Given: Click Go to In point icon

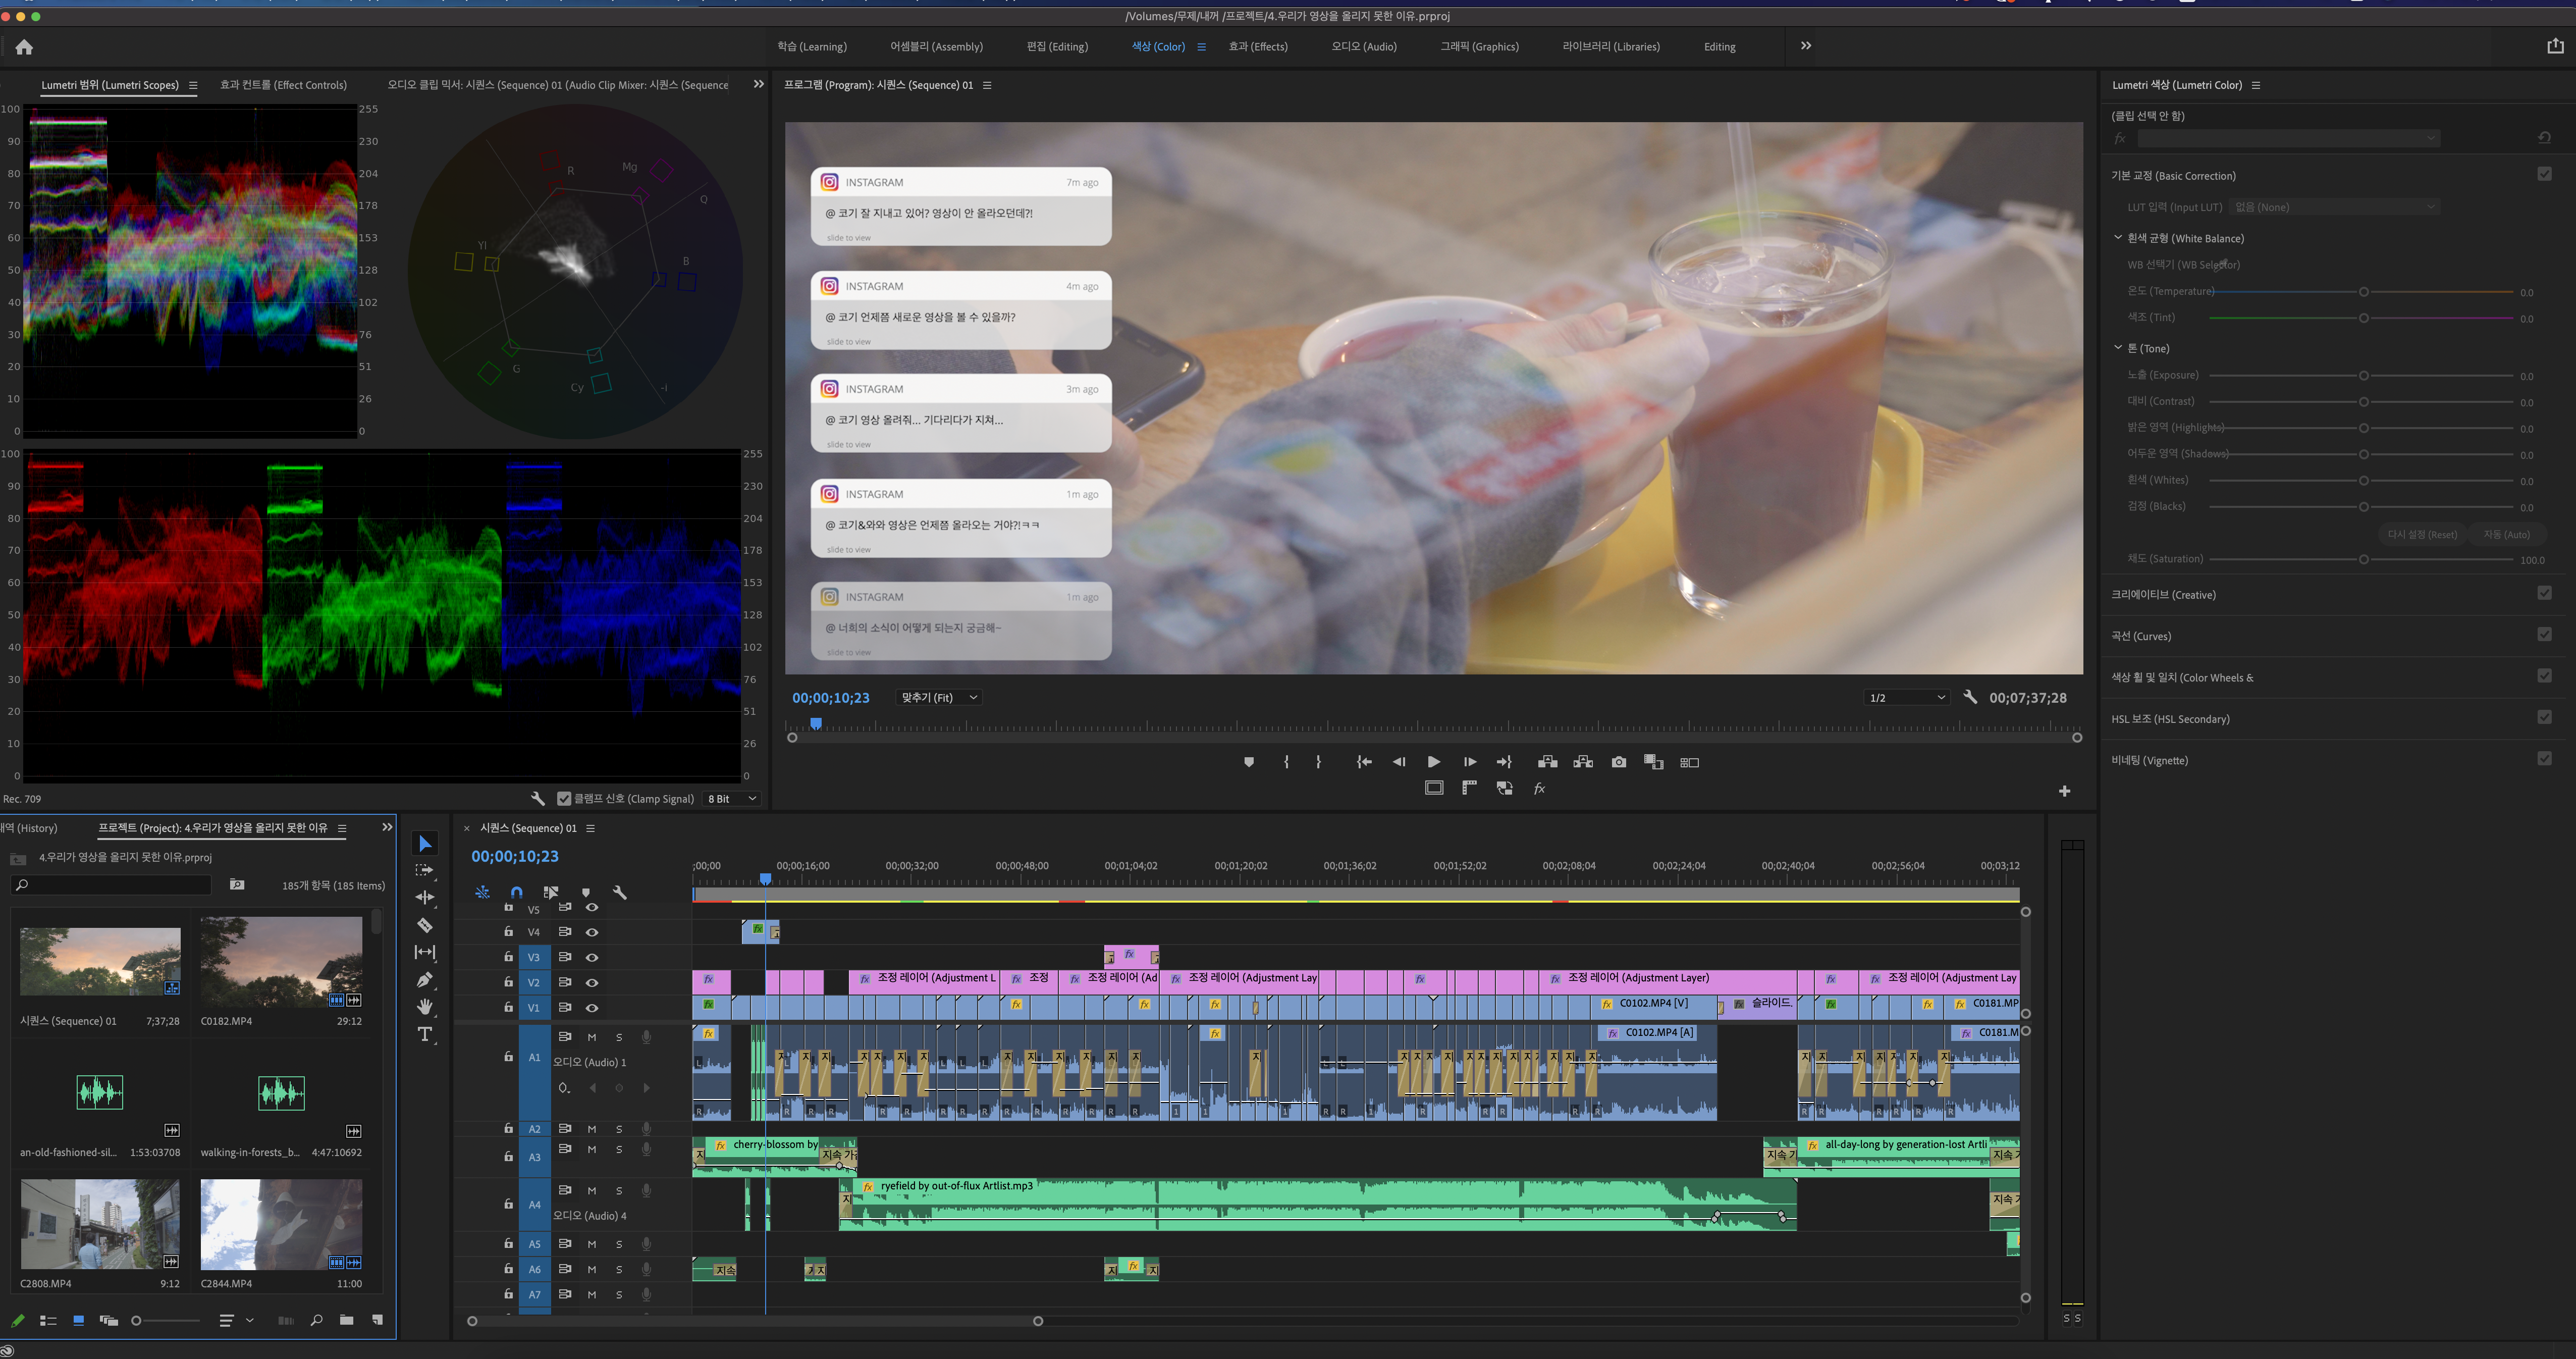Looking at the screenshot, I should point(1364,762).
